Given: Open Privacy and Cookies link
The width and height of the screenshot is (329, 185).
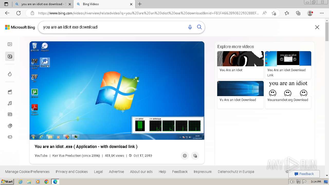Looking at the screenshot, I should [72, 172].
